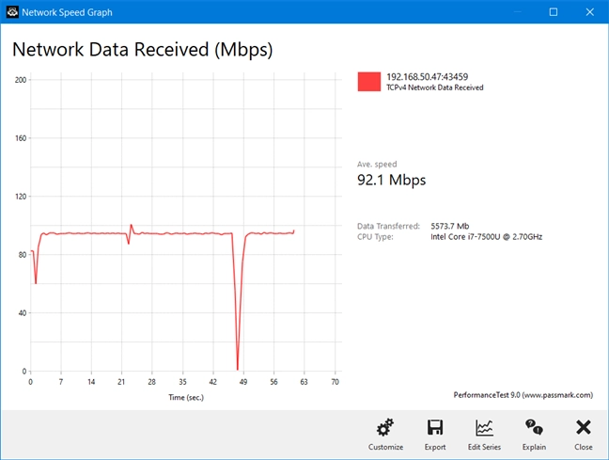Click the Explain speech bubbles icon
The image size is (609, 460).
click(x=534, y=427)
